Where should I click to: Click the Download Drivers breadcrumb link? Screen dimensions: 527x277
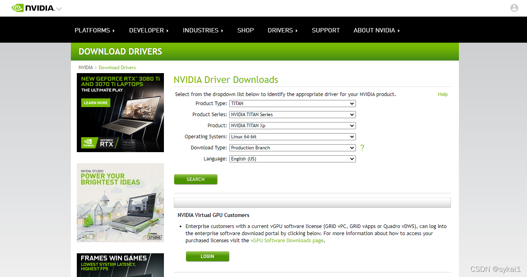[x=117, y=68]
